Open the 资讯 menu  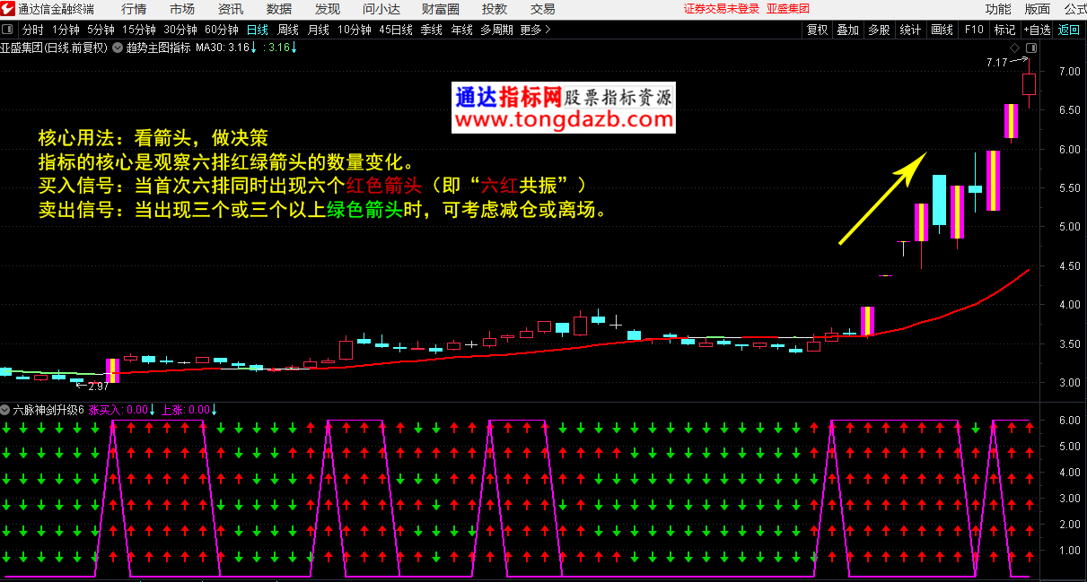[x=231, y=9]
